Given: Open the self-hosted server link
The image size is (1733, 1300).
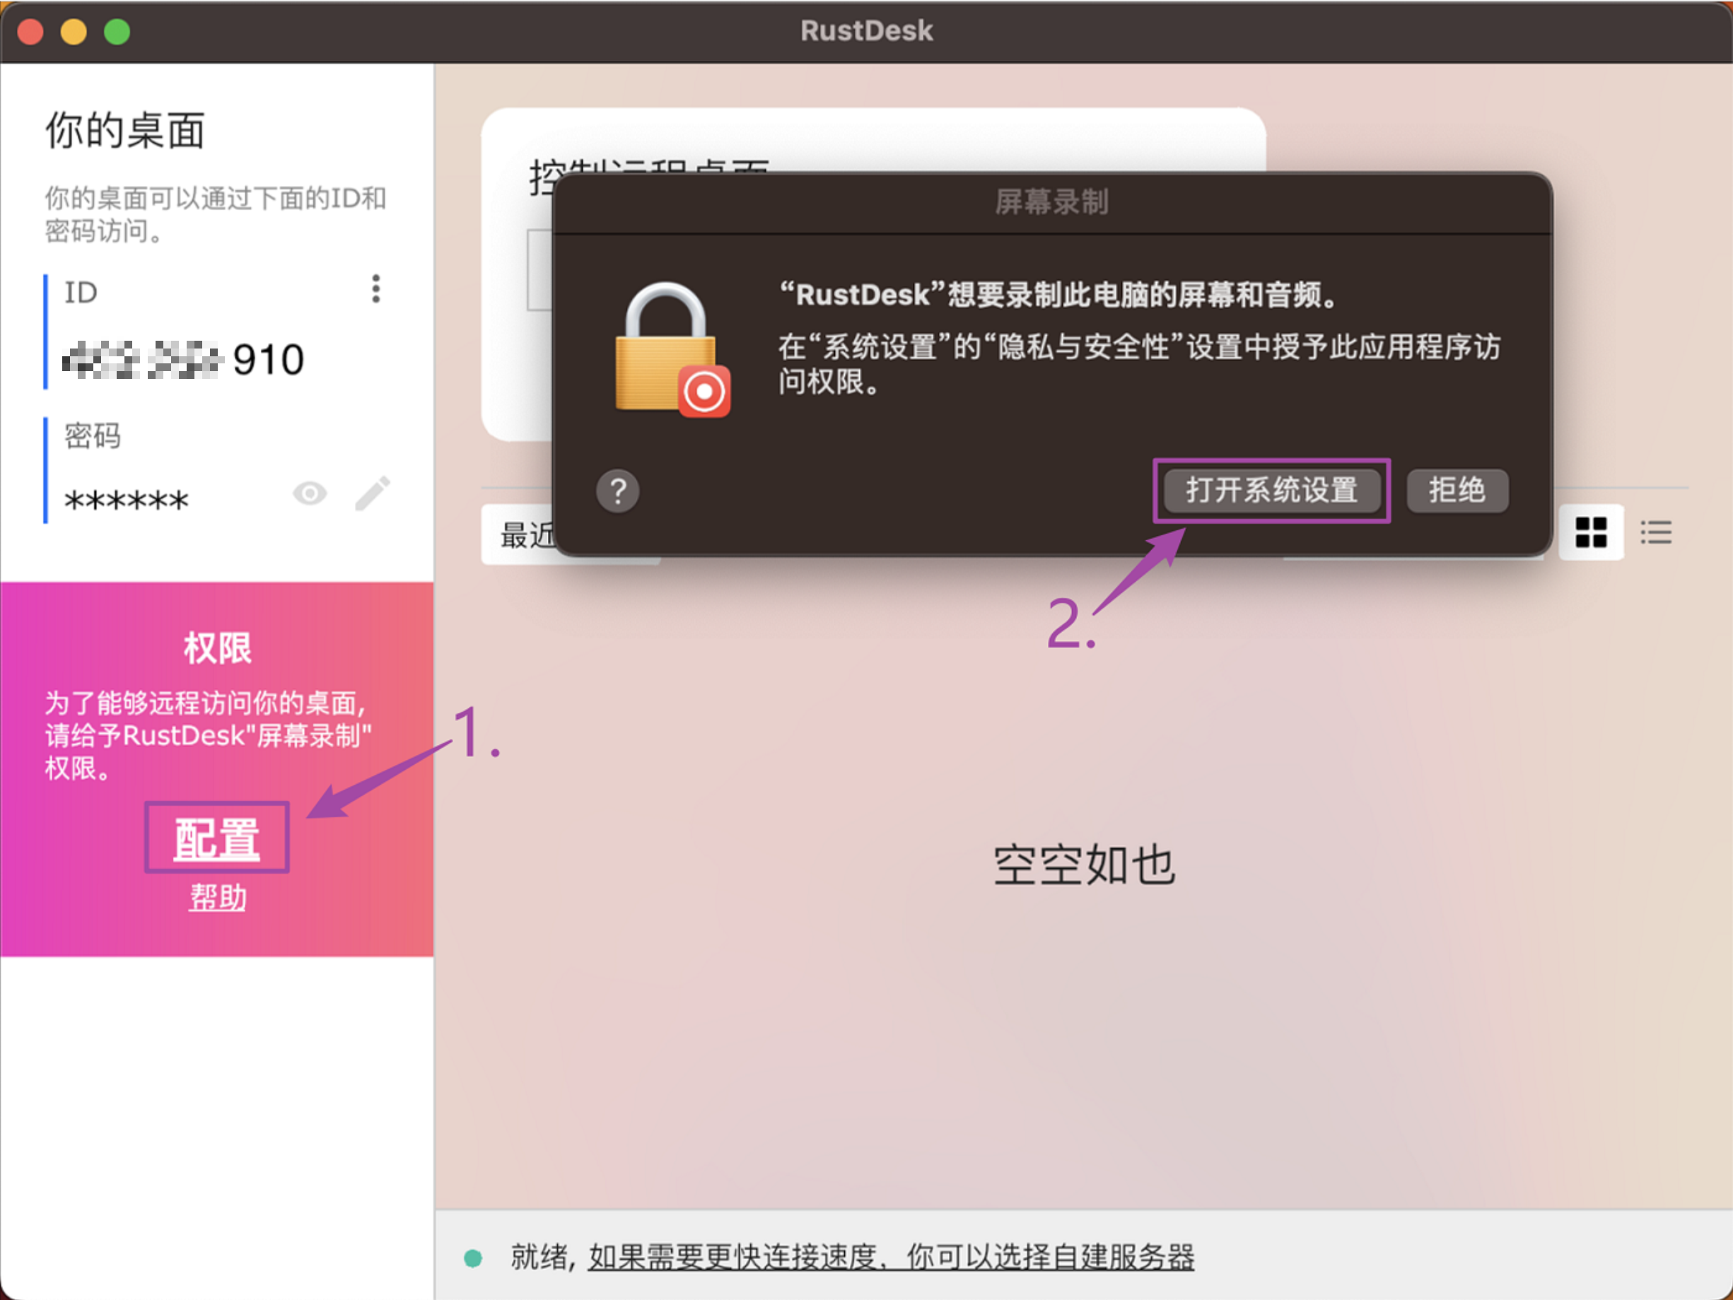Looking at the screenshot, I should point(892,1257).
